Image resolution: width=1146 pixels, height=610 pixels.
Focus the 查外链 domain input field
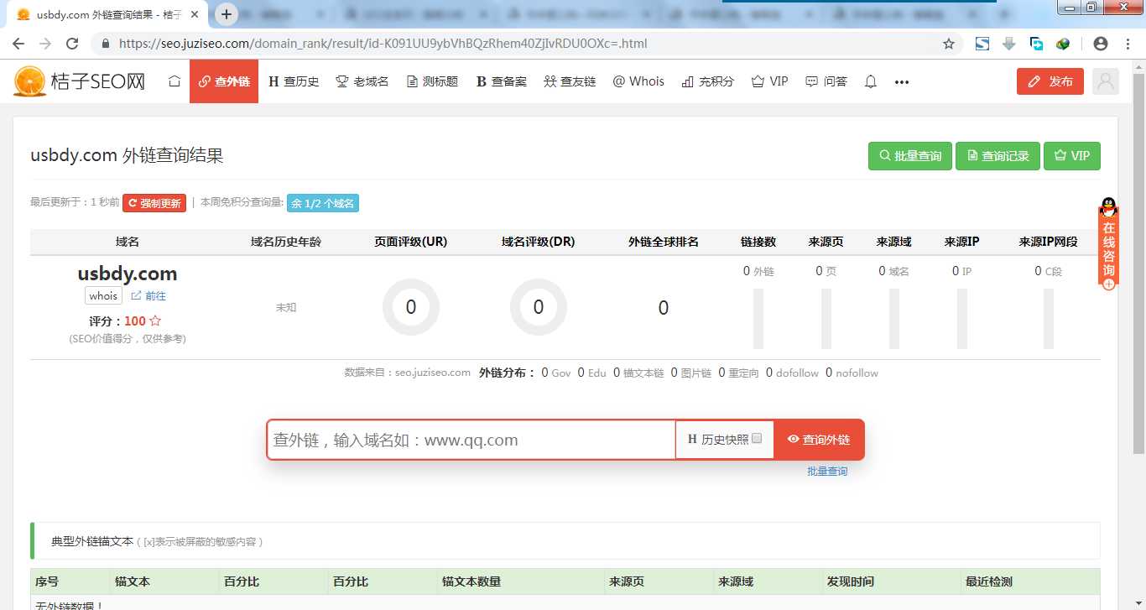(471, 440)
